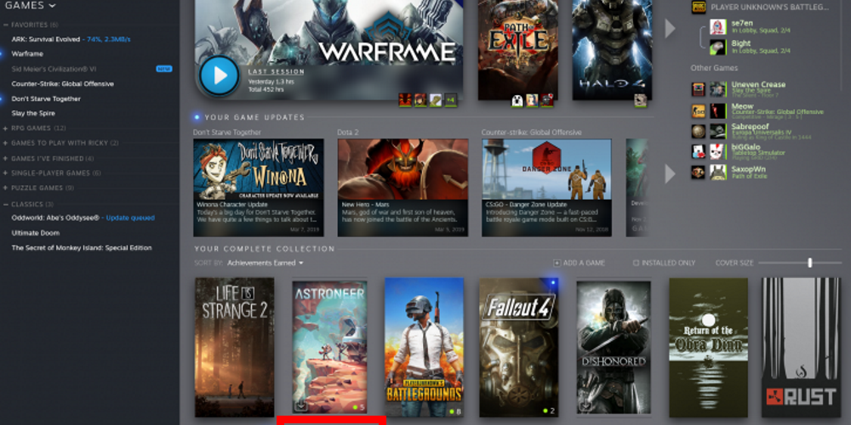Screen dimensions: 851x425
Task: Open the Sort By Achievements Earned dropdown
Action: 265,263
